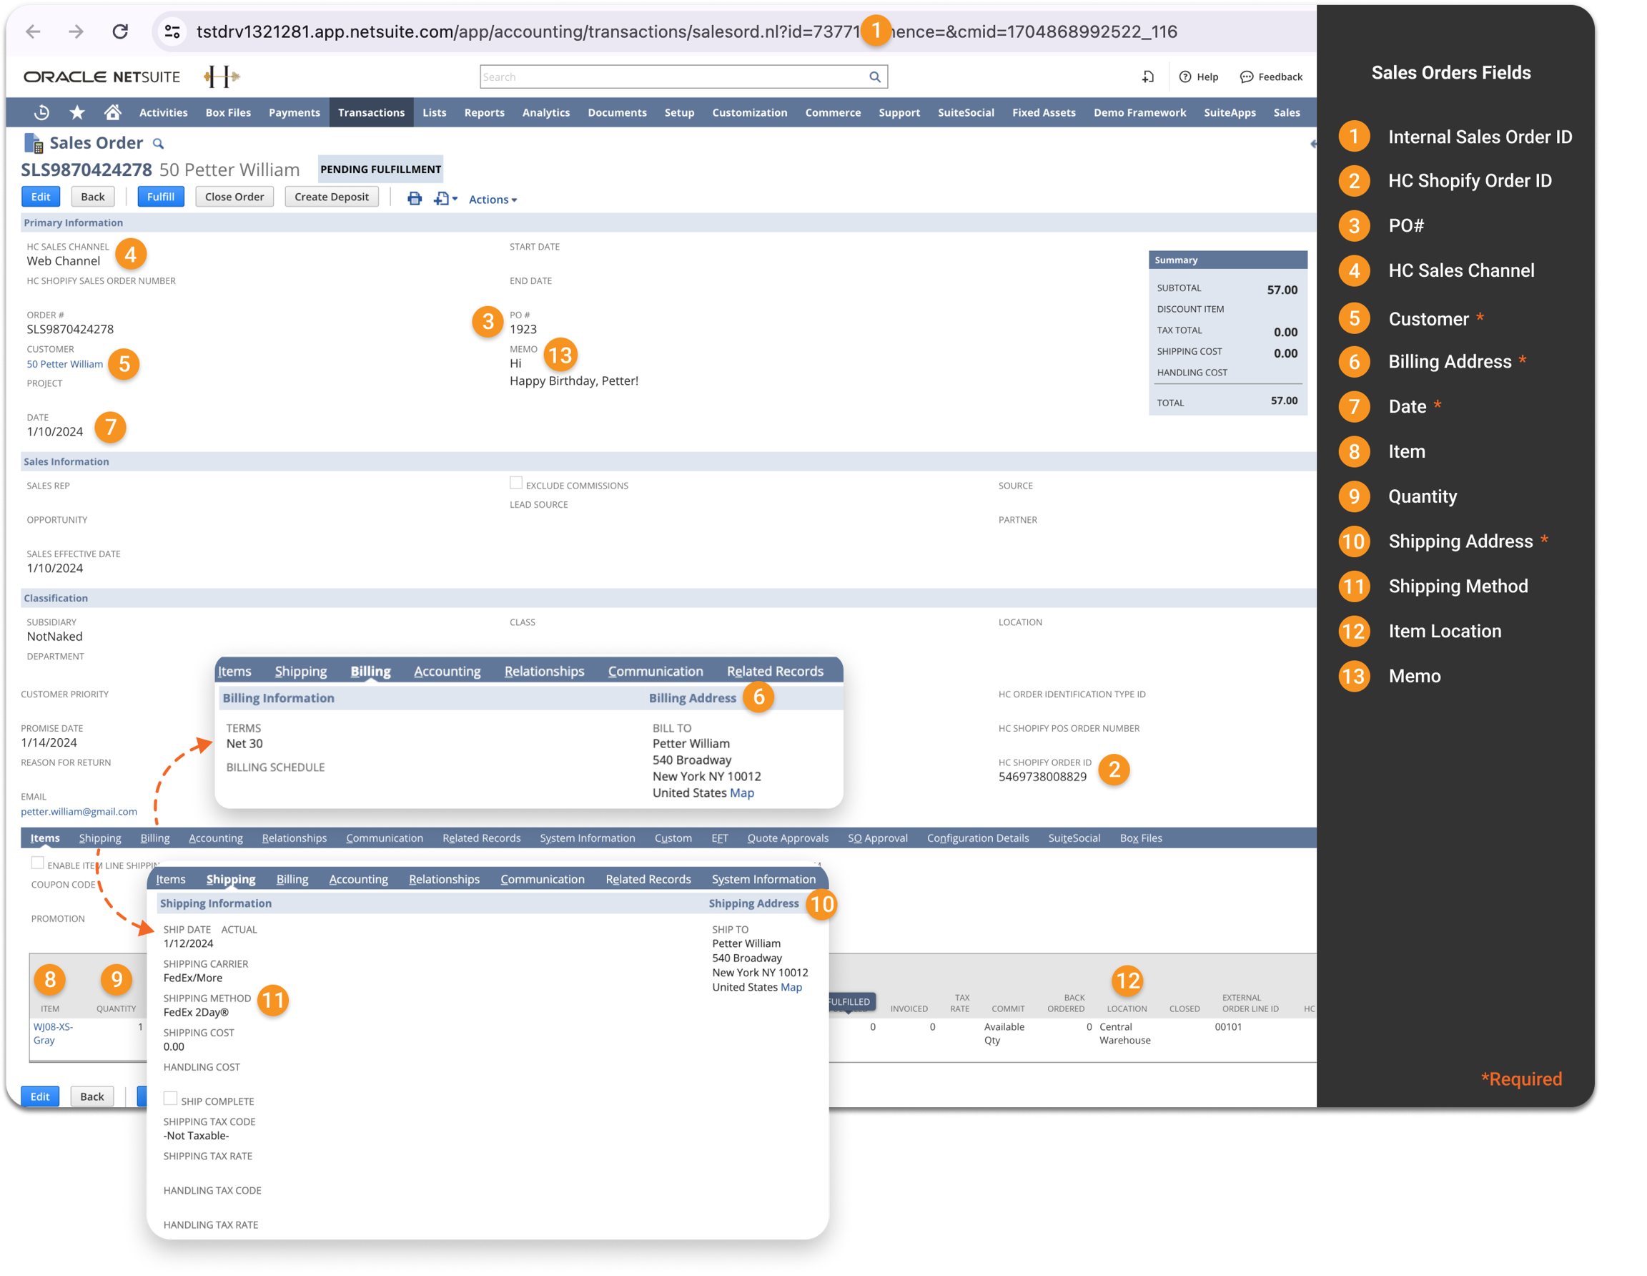Select the Configuration Details subtab
The width and height of the screenshot is (1647, 1276).
click(978, 838)
